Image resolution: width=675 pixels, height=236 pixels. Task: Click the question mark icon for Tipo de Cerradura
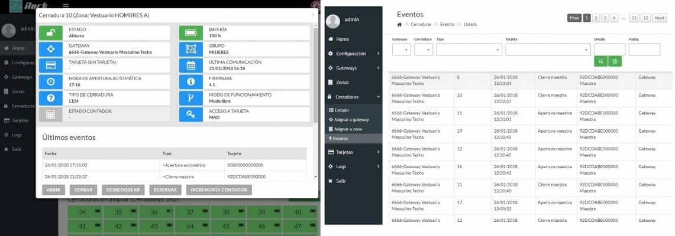click(x=50, y=98)
